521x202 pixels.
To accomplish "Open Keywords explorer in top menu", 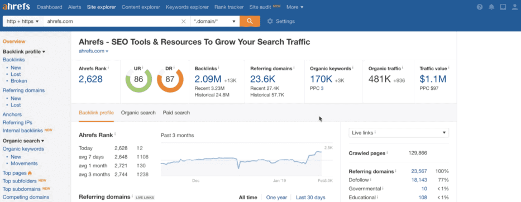I will coord(187,7).
